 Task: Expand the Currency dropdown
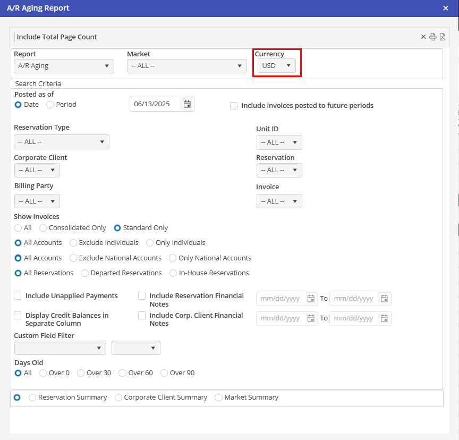click(276, 66)
